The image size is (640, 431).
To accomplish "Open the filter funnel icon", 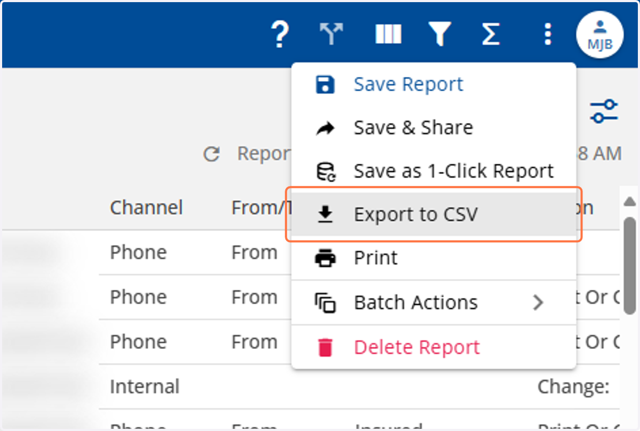I will (439, 34).
